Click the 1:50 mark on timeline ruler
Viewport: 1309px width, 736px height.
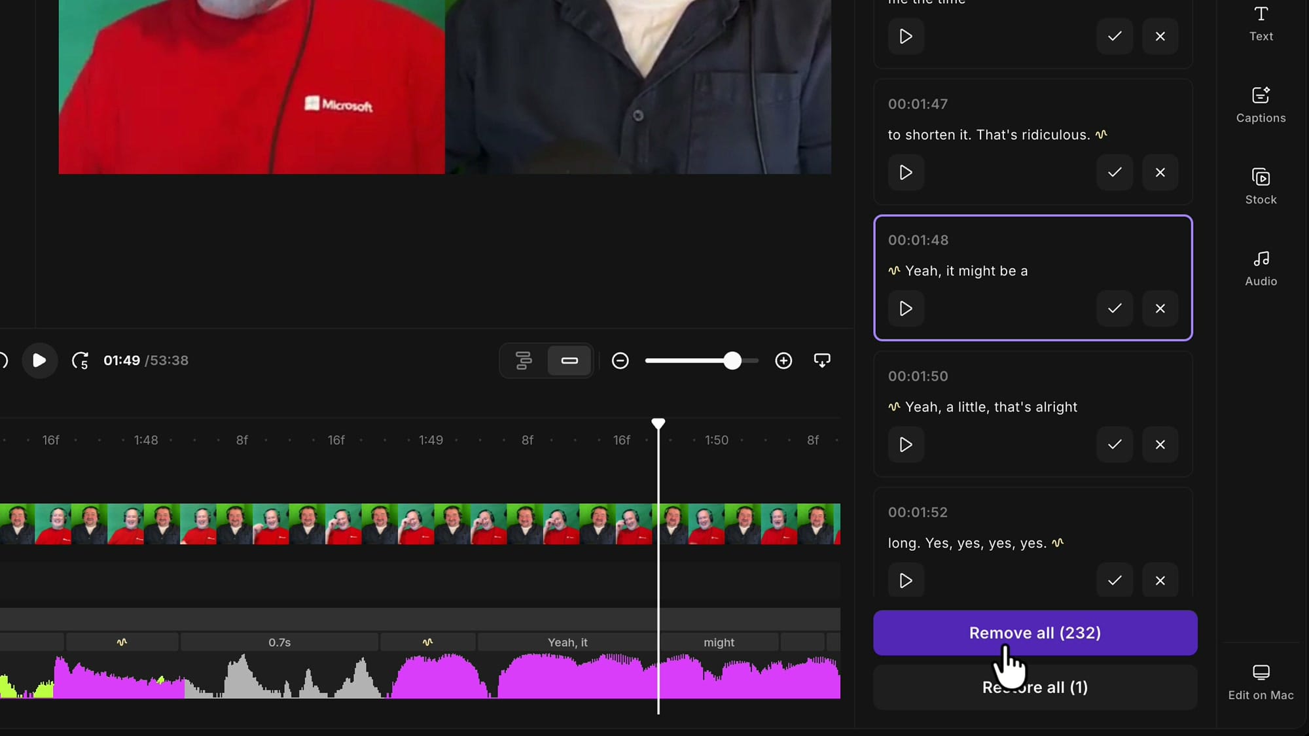716,440
